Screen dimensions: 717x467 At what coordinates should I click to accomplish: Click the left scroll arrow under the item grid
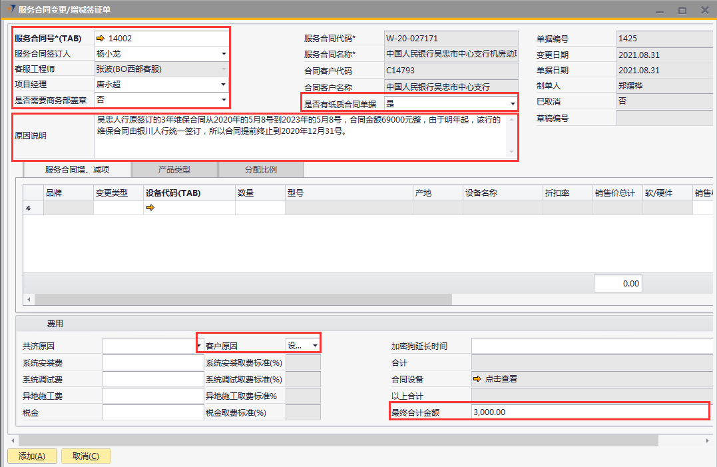27,300
